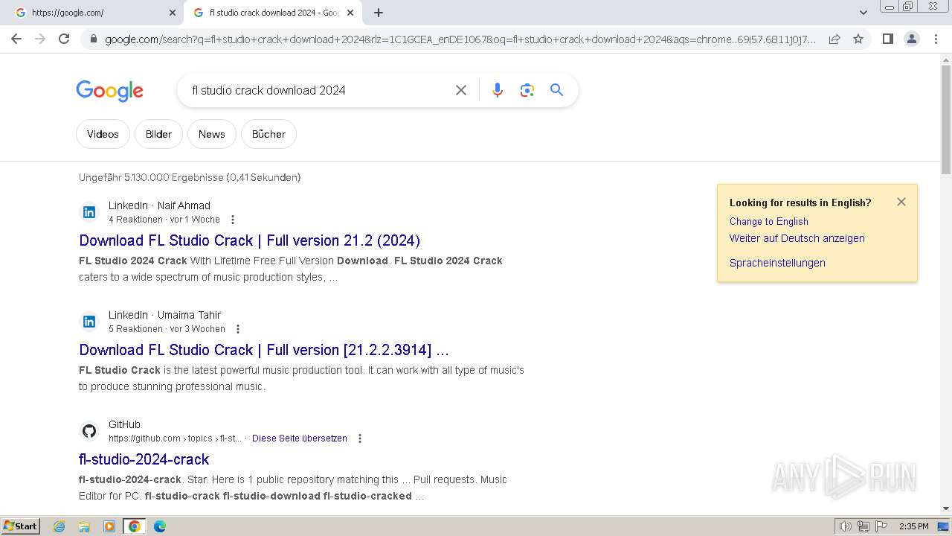Reload the page with the refresh icon
Image resolution: width=952 pixels, height=536 pixels.
click(64, 39)
